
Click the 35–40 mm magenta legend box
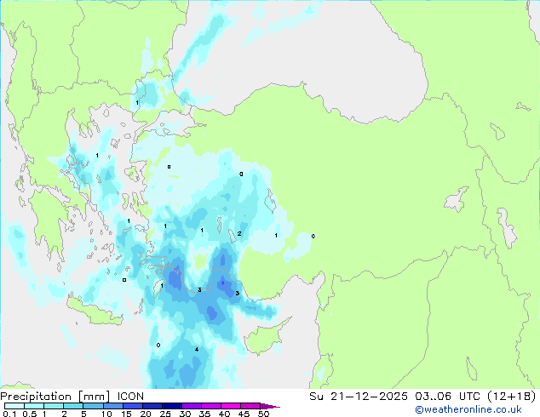coord(210,406)
